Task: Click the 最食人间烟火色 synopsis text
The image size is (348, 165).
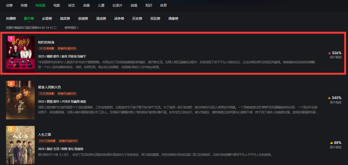Action: (178, 110)
